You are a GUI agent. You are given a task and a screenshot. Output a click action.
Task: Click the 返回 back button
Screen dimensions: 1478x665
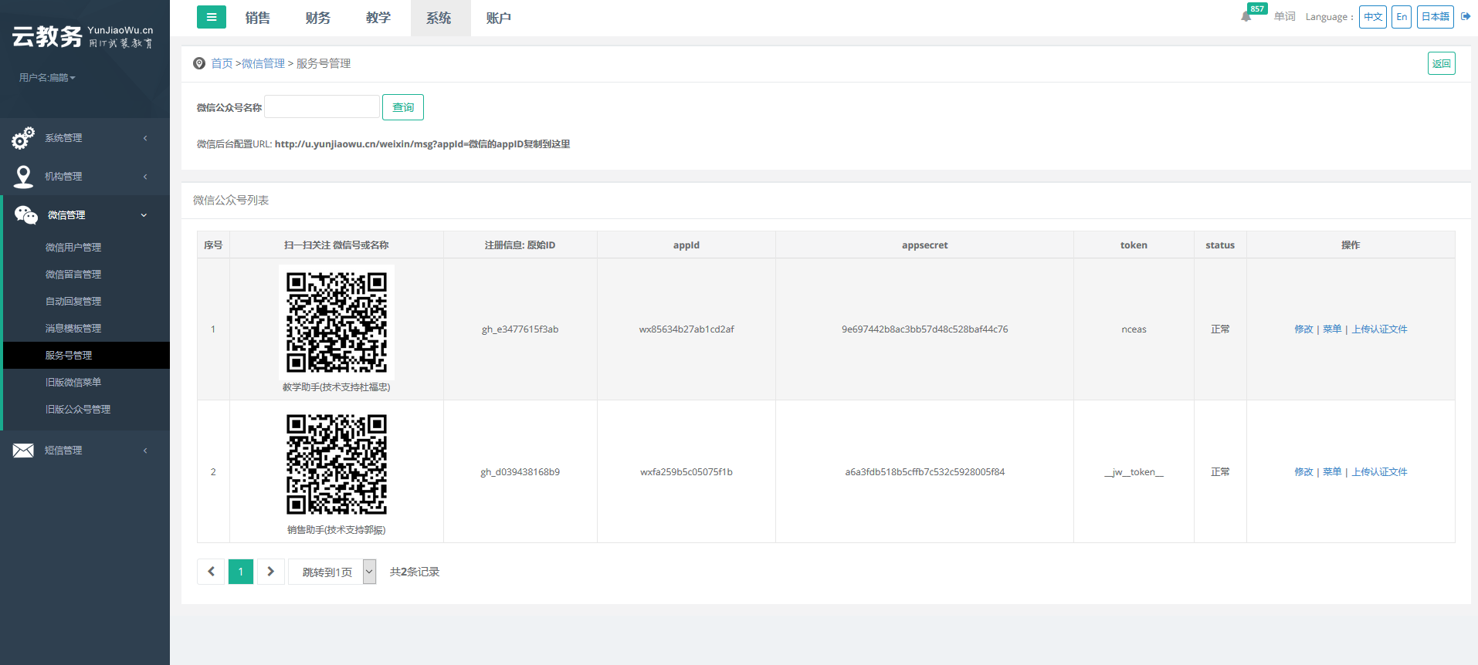[x=1442, y=63]
